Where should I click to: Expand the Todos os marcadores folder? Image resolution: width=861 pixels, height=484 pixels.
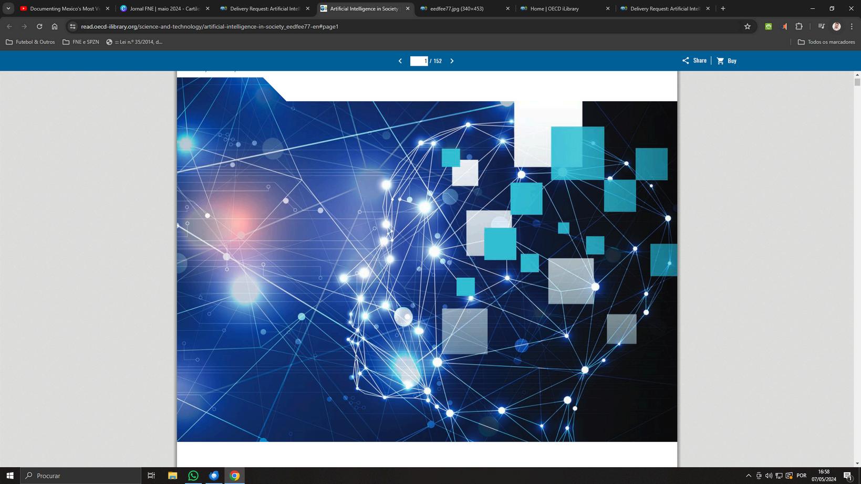(x=826, y=42)
